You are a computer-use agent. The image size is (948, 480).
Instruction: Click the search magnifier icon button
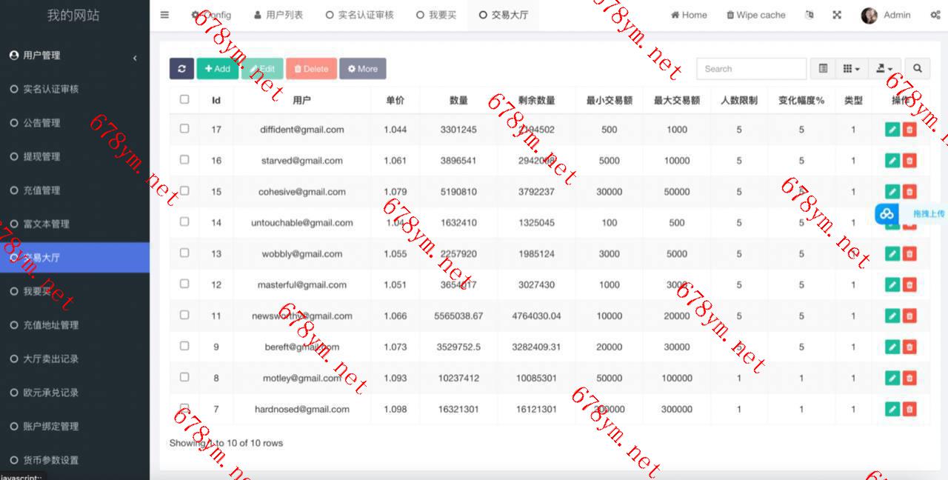tap(917, 69)
